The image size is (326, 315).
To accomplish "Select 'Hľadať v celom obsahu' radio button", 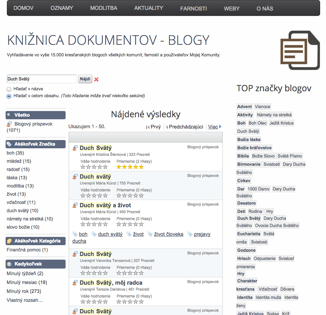I will [9, 96].
